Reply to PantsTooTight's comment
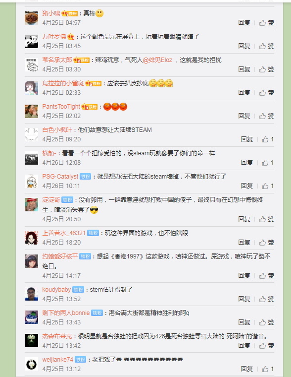The image size is (291, 377). [x=244, y=116]
